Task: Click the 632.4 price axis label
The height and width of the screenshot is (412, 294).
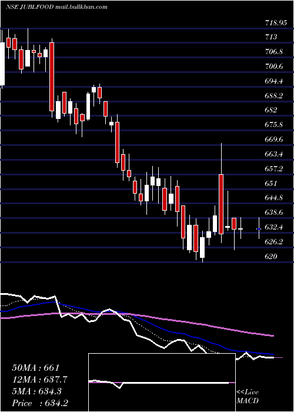Action: [274, 227]
